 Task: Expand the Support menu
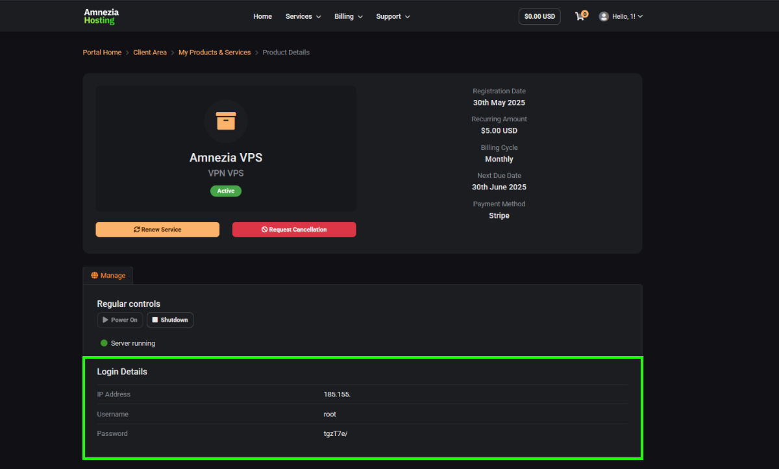click(393, 16)
